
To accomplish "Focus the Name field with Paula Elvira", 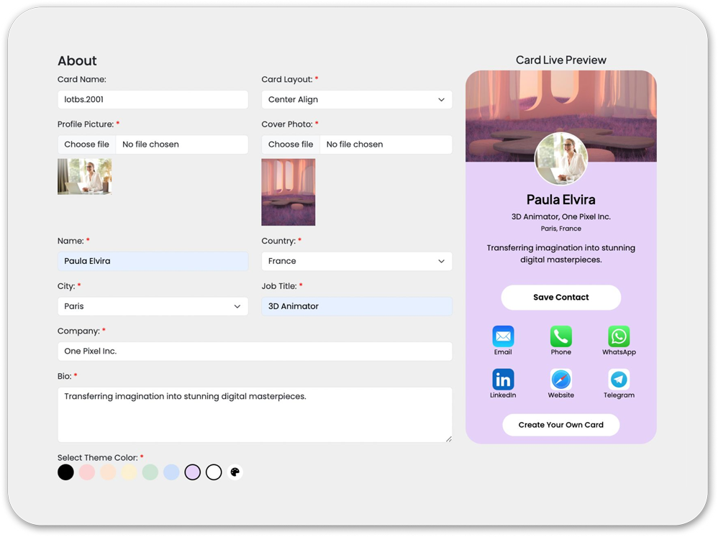I will click(x=153, y=261).
